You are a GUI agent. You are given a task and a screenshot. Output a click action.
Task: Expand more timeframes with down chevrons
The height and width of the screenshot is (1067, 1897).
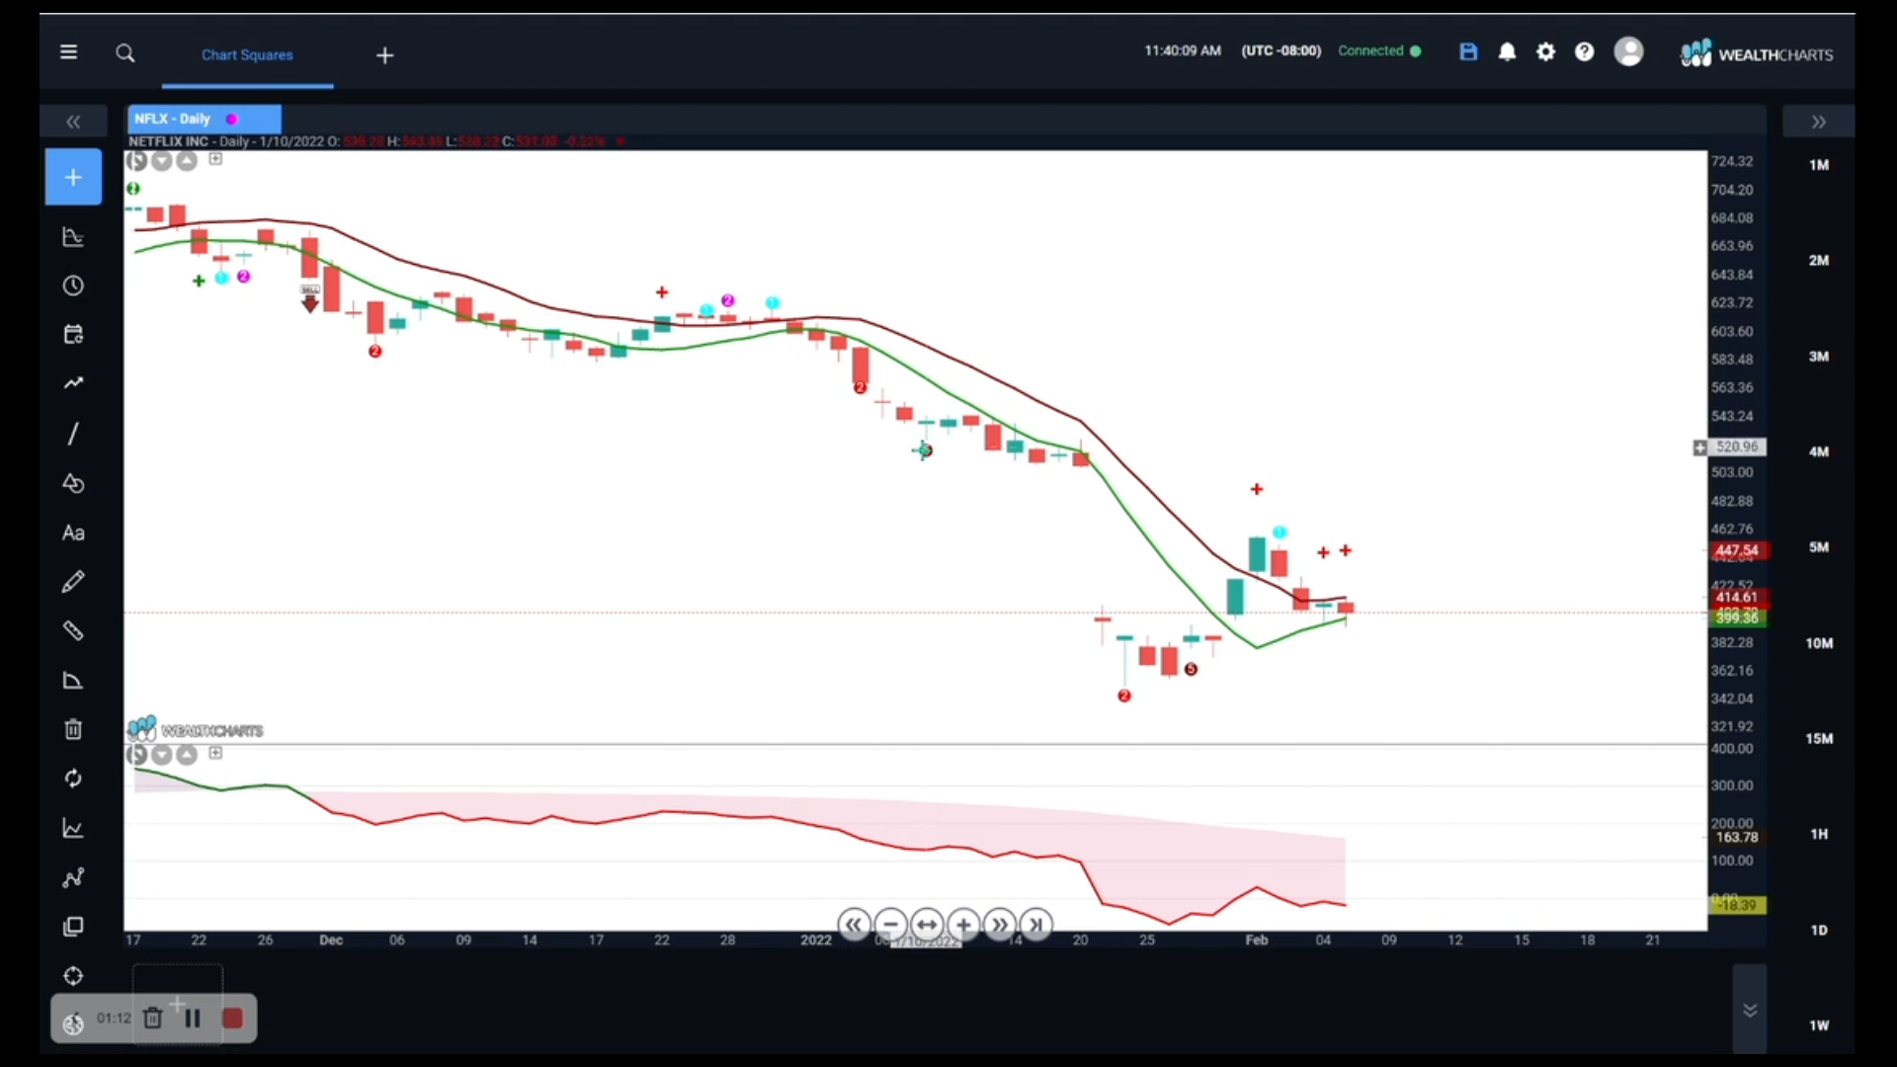click(x=1750, y=1010)
